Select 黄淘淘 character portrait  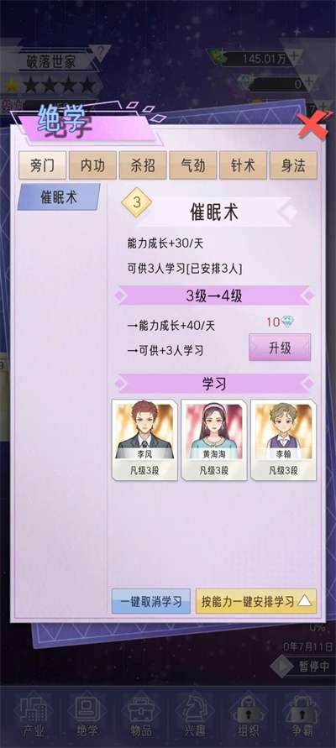pyautogui.click(x=214, y=440)
